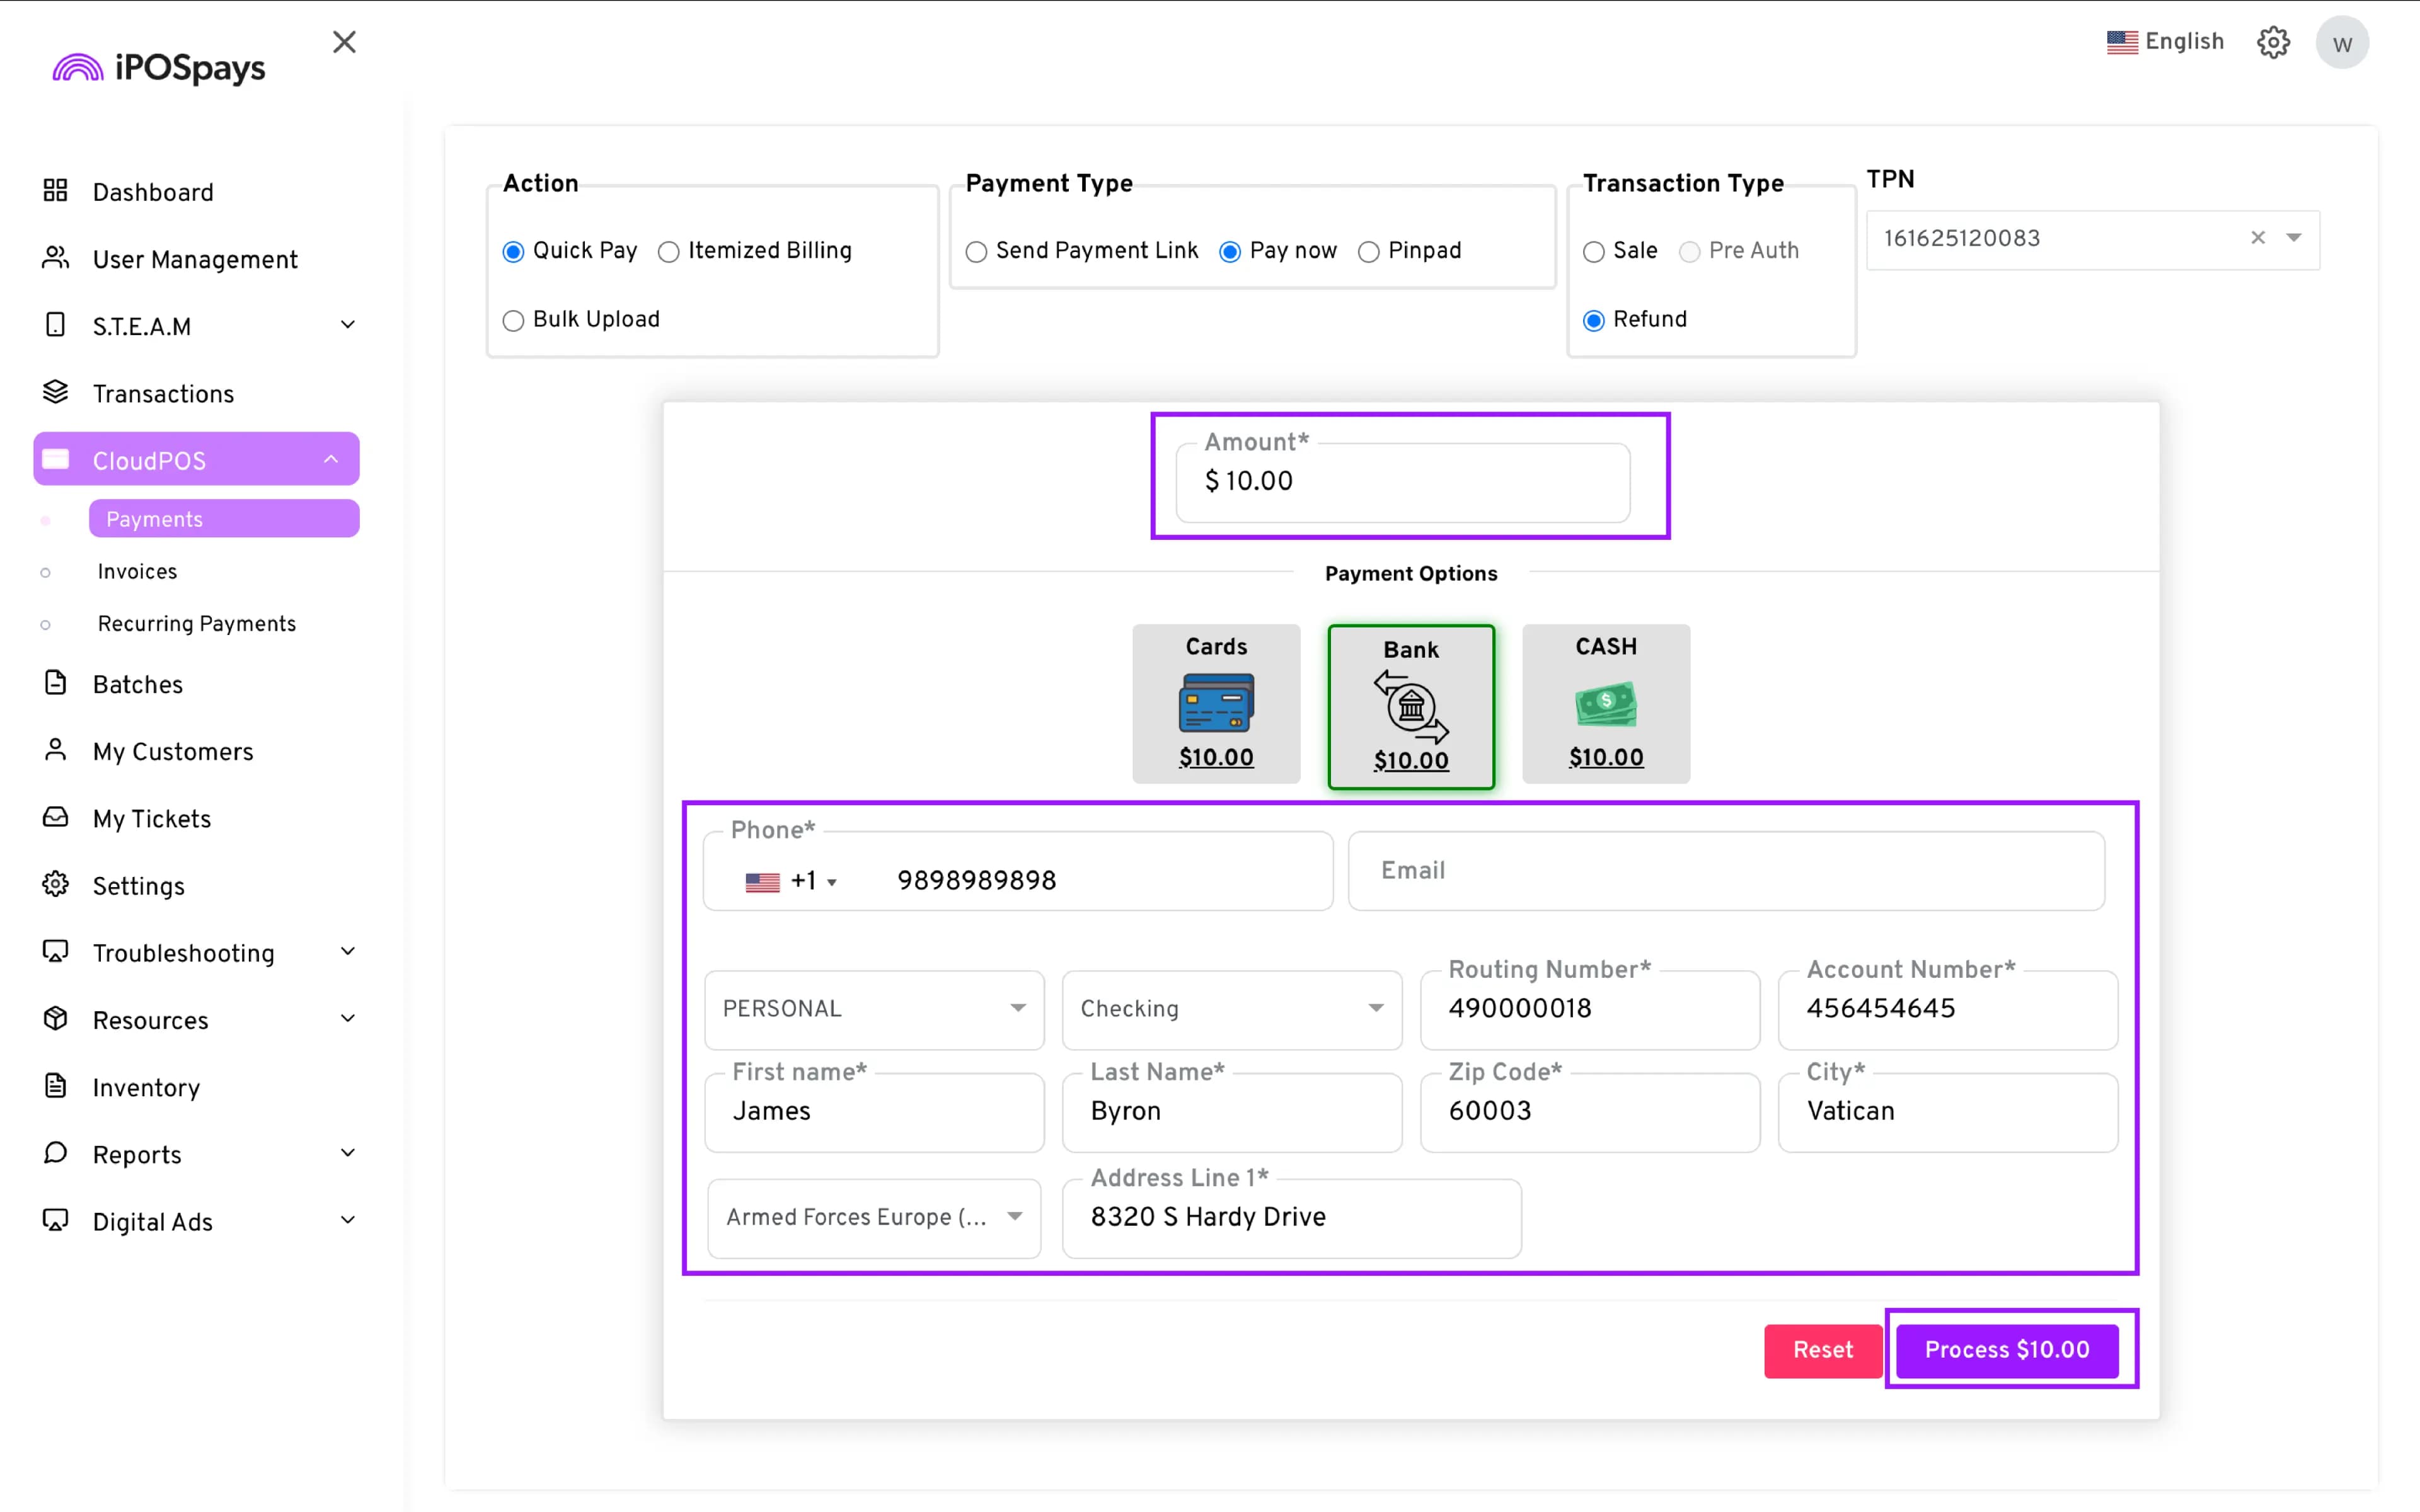Open Invoices under CloudPOS

point(137,571)
